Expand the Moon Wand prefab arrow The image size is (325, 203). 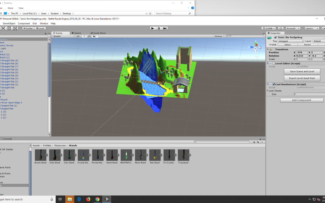coord(147,155)
